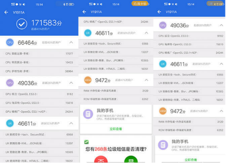
Task: Tap UX XML JSON row 13207 in middle screenshot
Action: tap(116, 52)
